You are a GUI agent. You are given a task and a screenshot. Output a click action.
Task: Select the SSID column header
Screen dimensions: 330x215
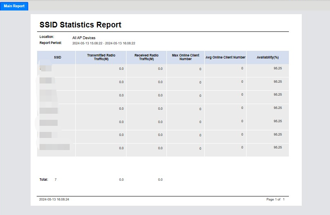pyautogui.click(x=58, y=57)
